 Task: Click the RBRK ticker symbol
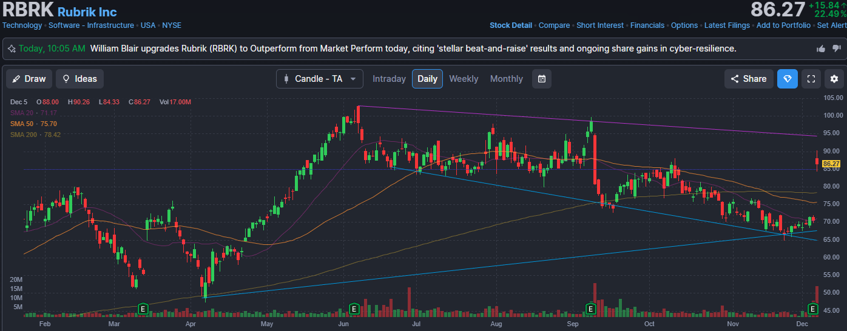coord(28,11)
